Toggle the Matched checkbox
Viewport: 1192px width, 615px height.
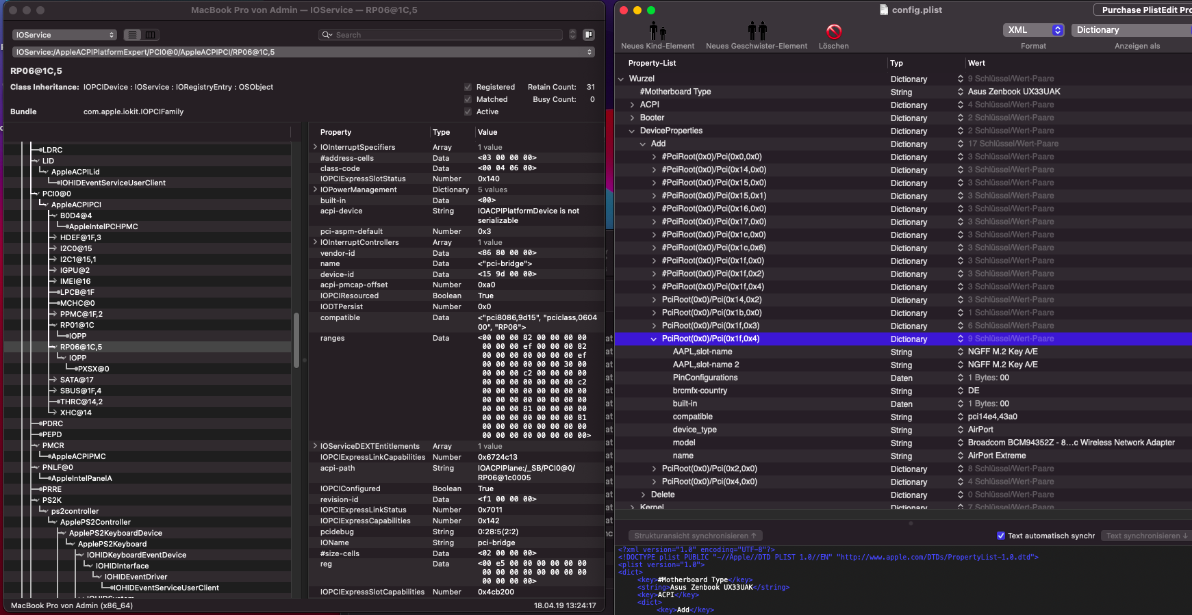pyautogui.click(x=468, y=99)
